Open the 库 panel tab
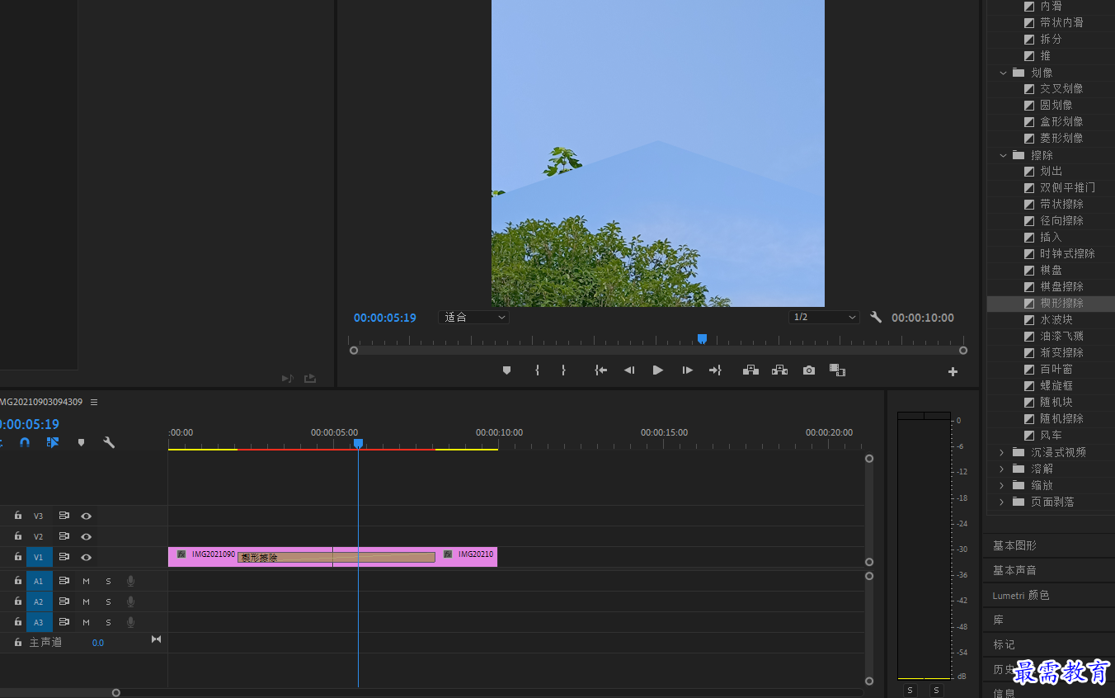1115x698 pixels. 999,620
